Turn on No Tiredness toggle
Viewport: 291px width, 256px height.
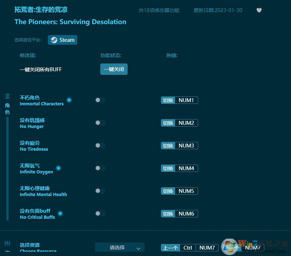[x=100, y=145]
